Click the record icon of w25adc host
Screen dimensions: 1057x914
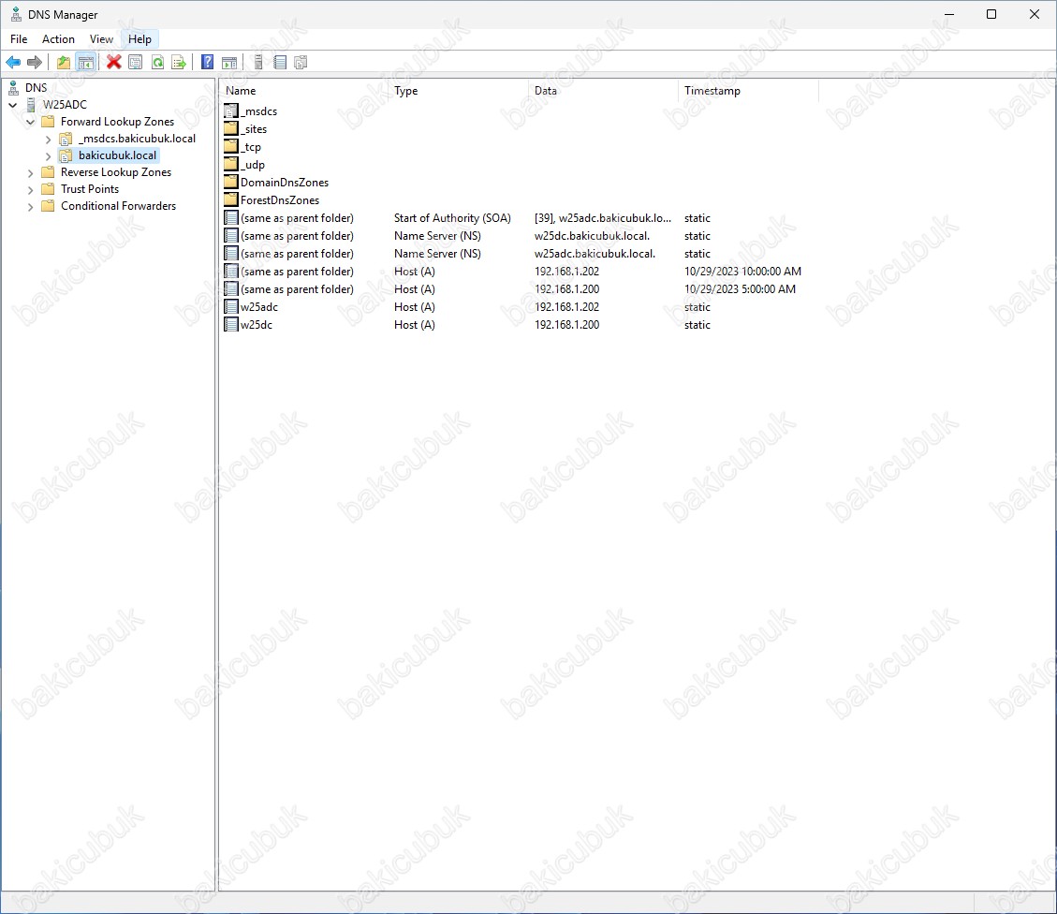pos(231,306)
